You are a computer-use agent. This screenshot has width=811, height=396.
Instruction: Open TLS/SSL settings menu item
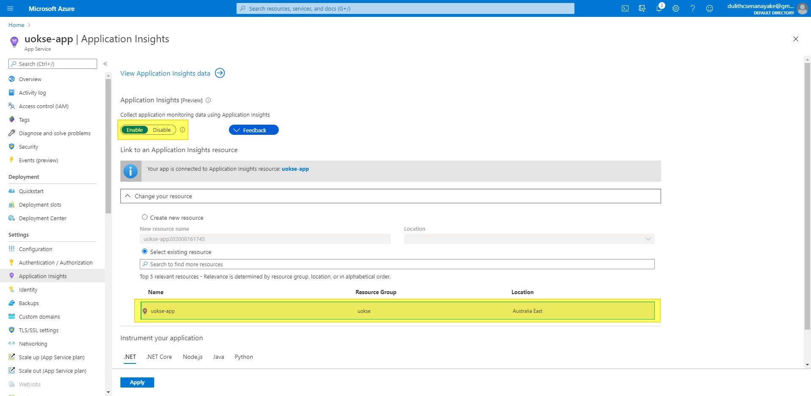point(52,330)
